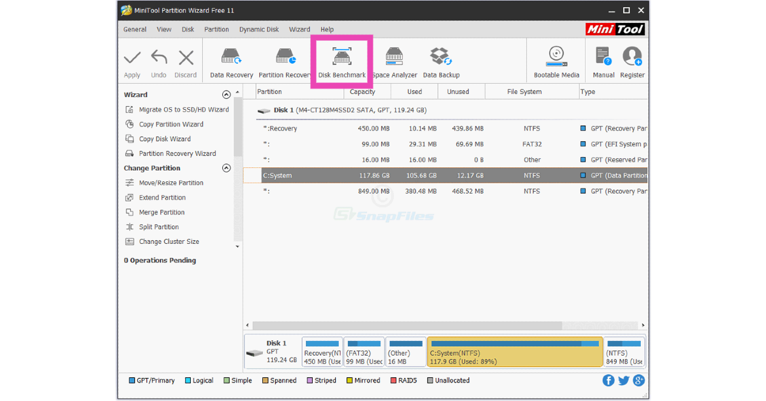This screenshot has height=401, width=766.
Task: Open Space Analyzer
Action: pyautogui.click(x=394, y=63)
